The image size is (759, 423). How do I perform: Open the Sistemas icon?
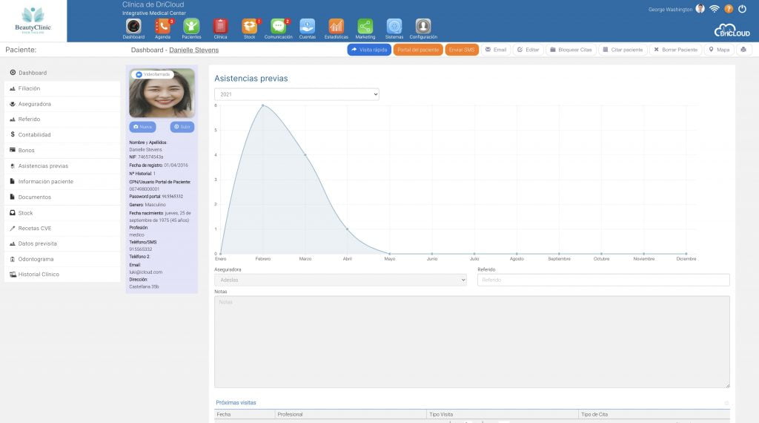(394, 26)
